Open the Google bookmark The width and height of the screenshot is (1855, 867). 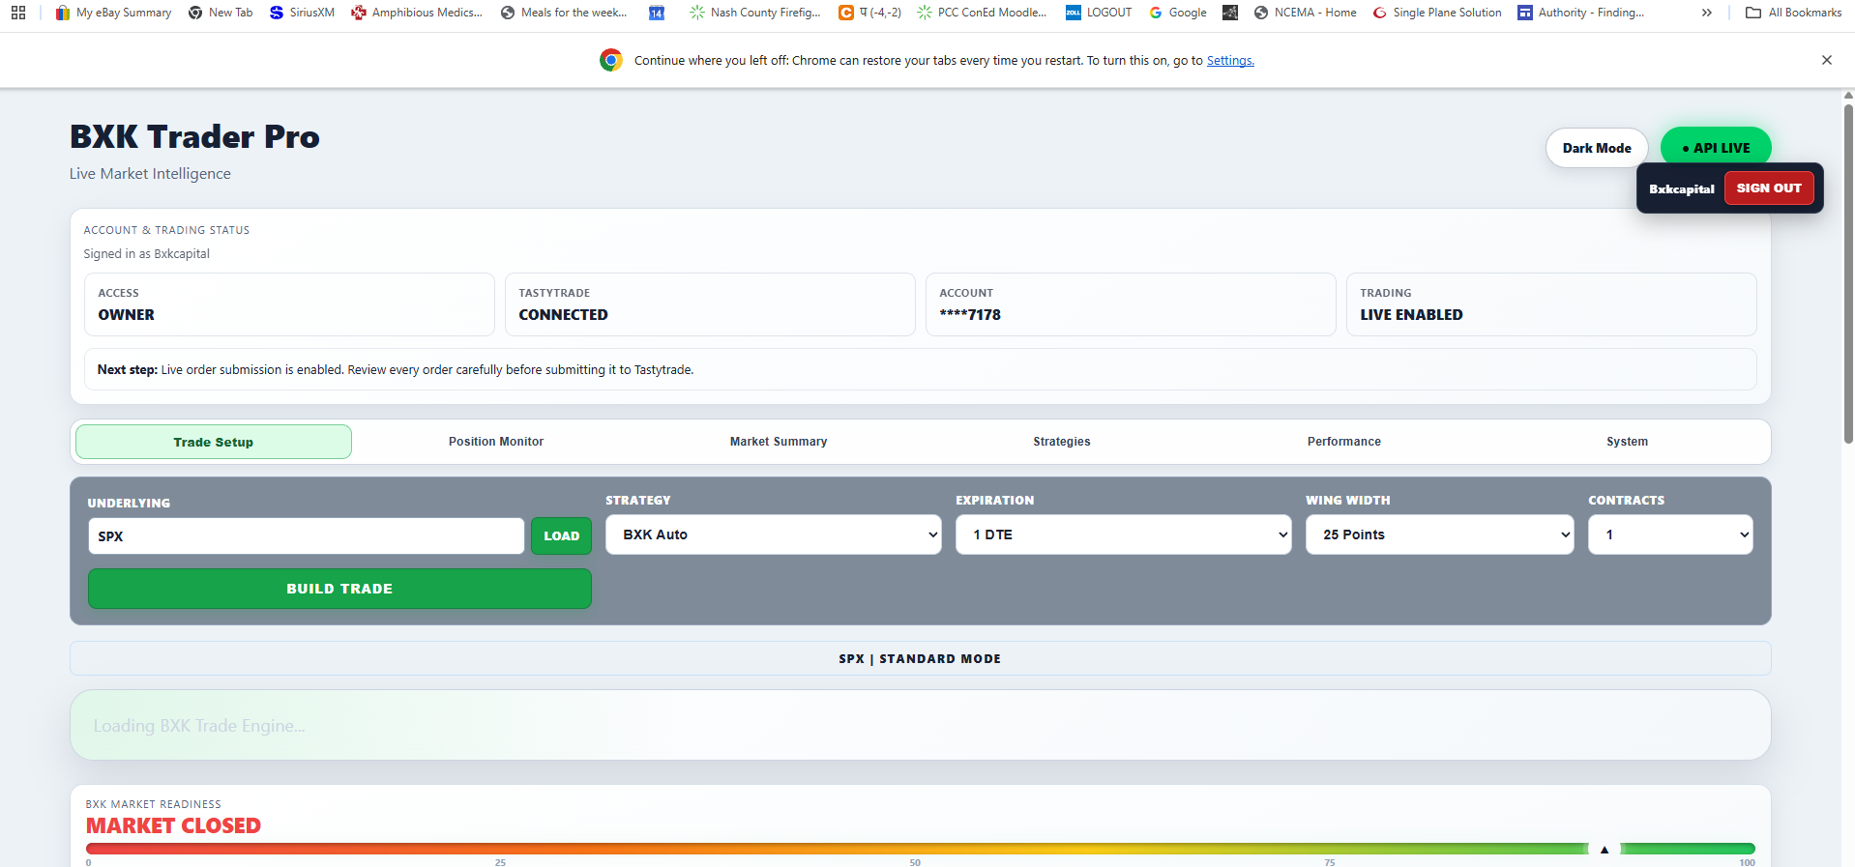[1178, 13]
